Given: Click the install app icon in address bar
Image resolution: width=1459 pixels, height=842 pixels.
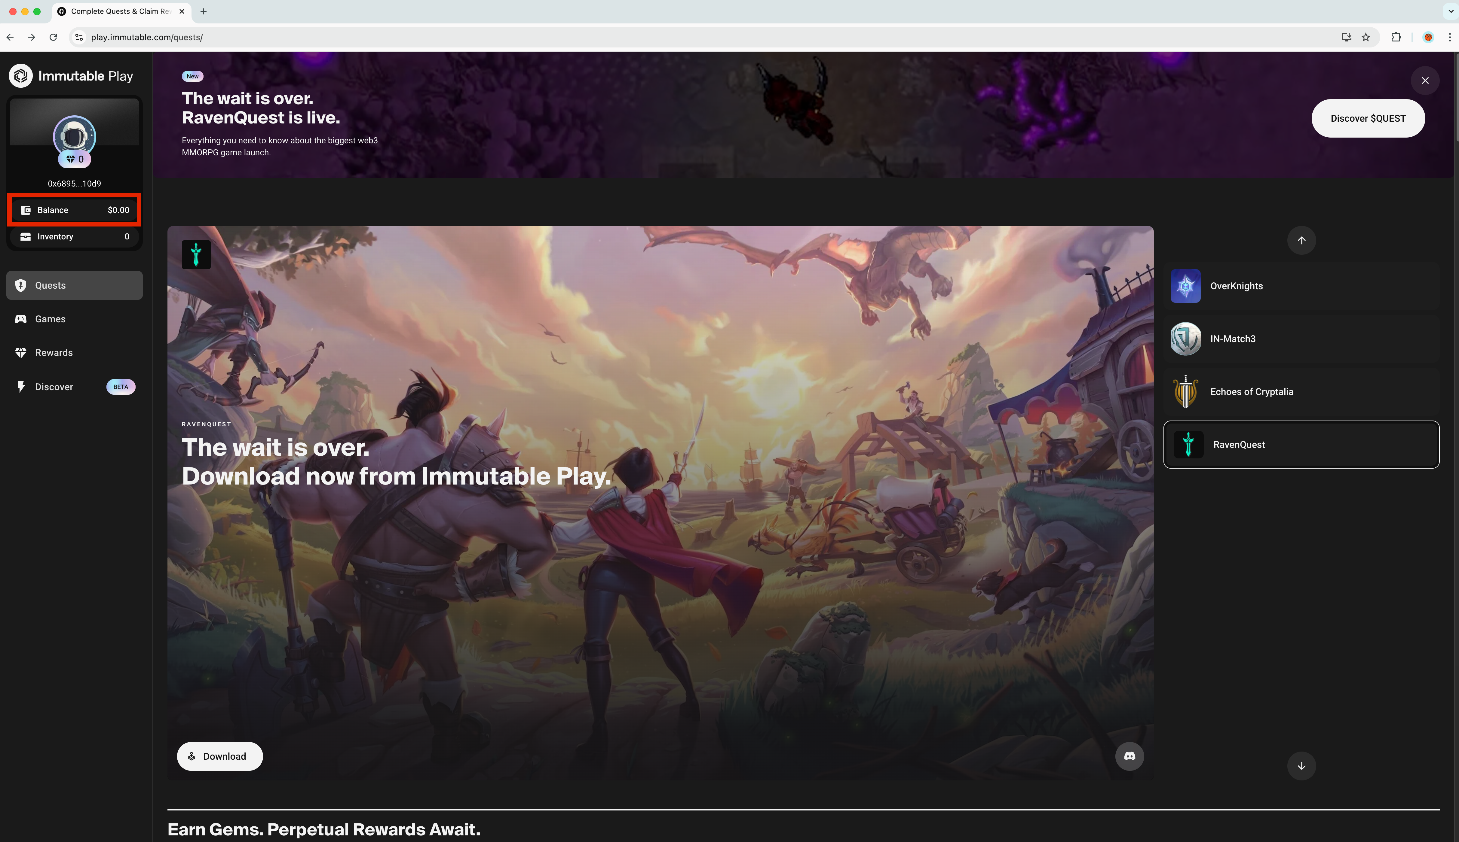Looking at the screenshot, I should tap(1346, 37).
